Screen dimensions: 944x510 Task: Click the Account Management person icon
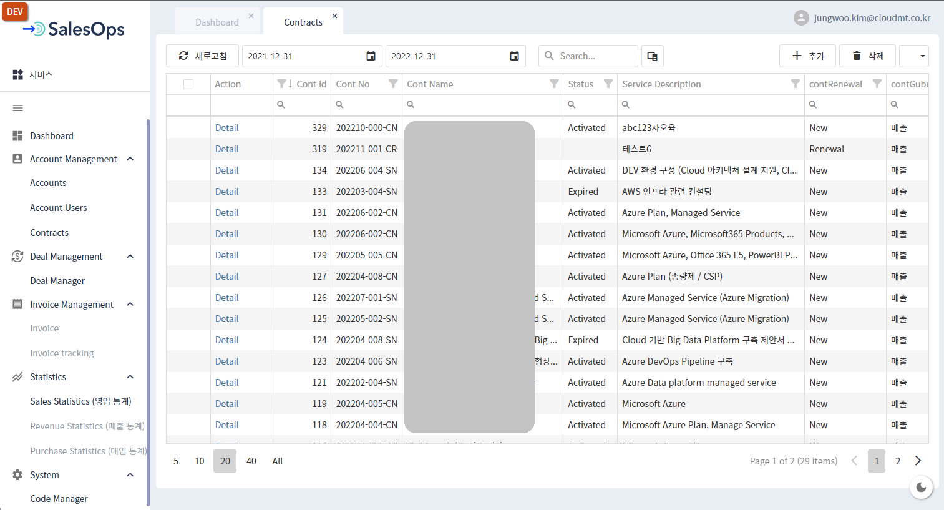pos(17,159)
